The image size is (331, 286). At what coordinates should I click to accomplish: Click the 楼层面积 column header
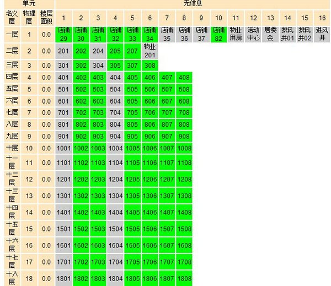click(x=46, y=18)
